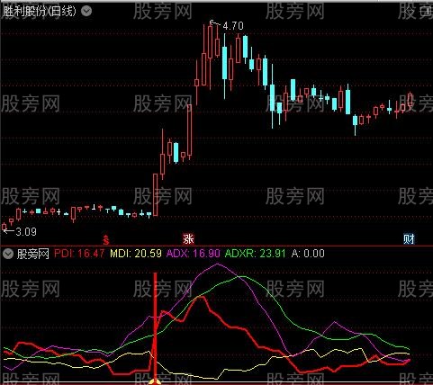Click the ADXR: 23.91 indicator value
The image size is (433, 385).
point(255,254)
